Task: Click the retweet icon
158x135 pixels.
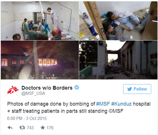Action: (22, 128)
